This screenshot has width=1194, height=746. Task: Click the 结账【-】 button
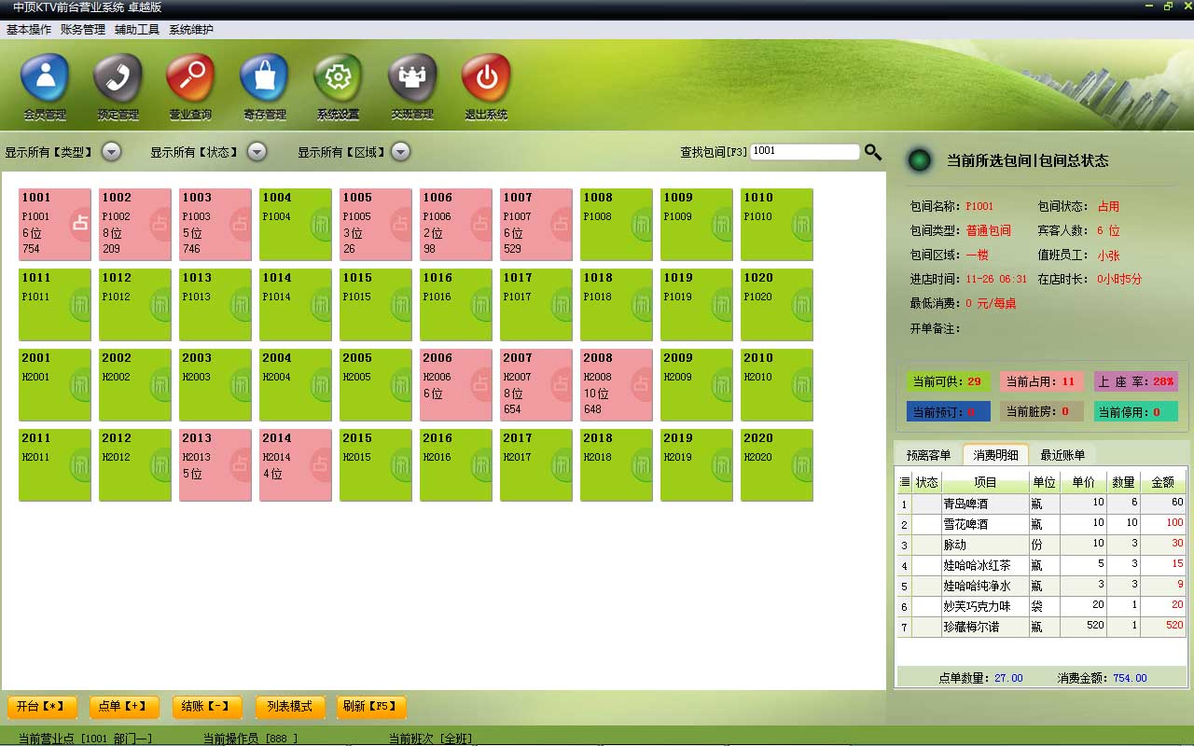pos(207,707)
